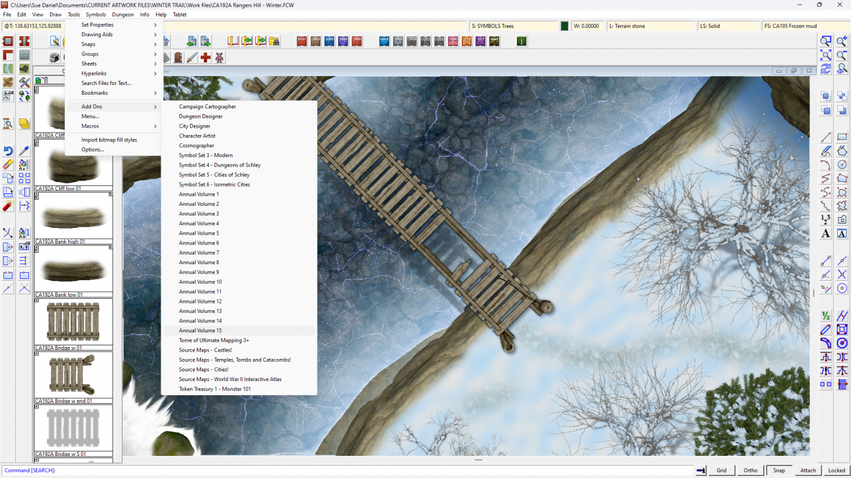The image size is (851, 478).
Task: Click the Zoom Extents icon
Action: click(826, 55)
